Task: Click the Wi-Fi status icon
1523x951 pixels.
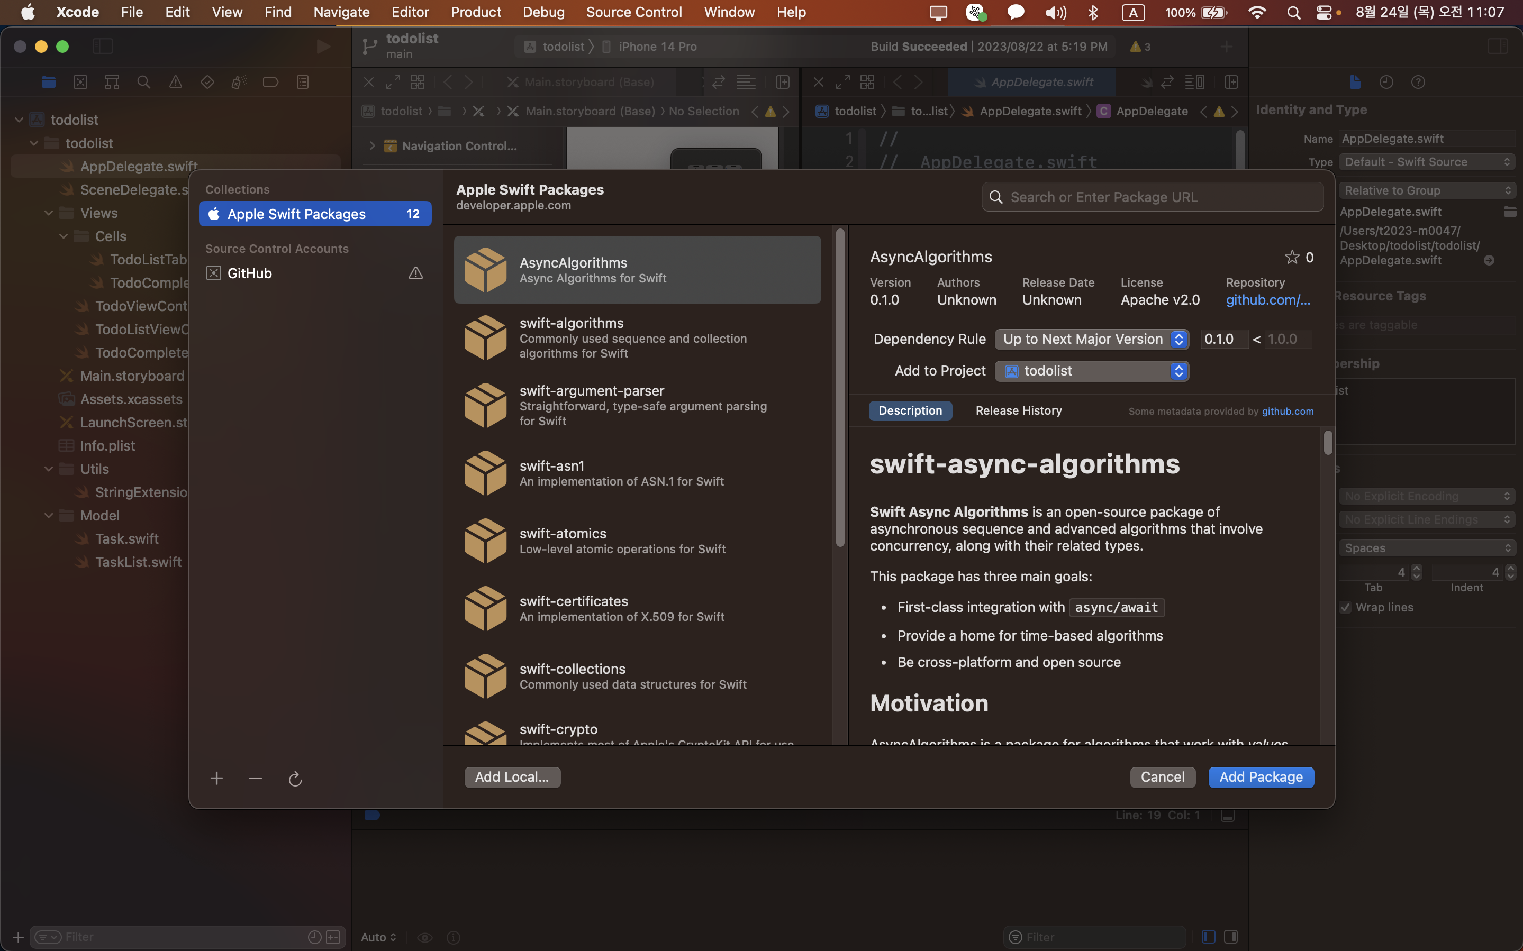Action: (x=1257, y=13)
